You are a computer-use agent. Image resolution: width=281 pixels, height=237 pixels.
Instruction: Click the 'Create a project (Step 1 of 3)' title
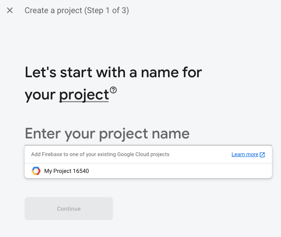[77, 11]
